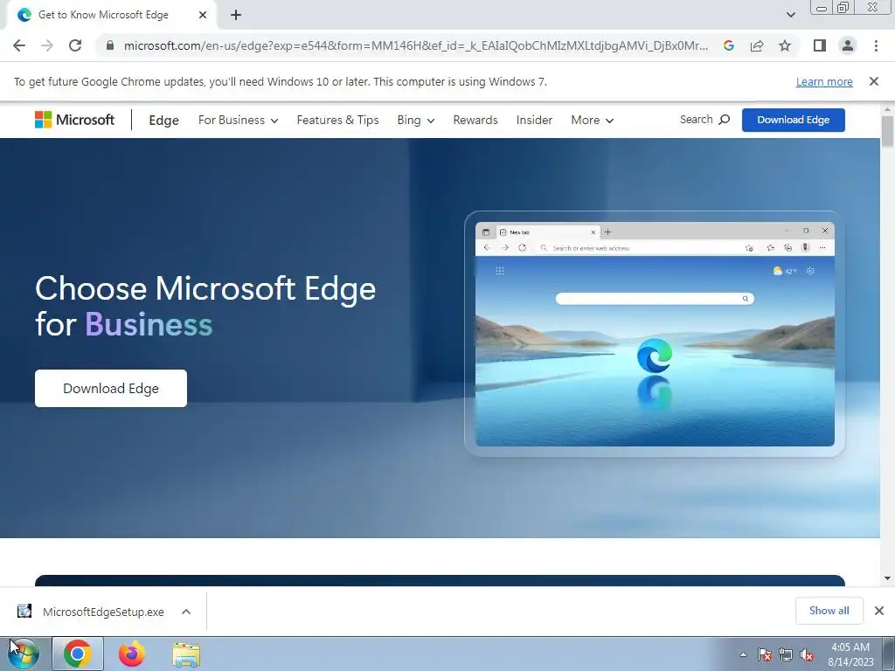Click the Google icon in address bar
The width and height of the screenshot is (895, 671).
point(728,45)
